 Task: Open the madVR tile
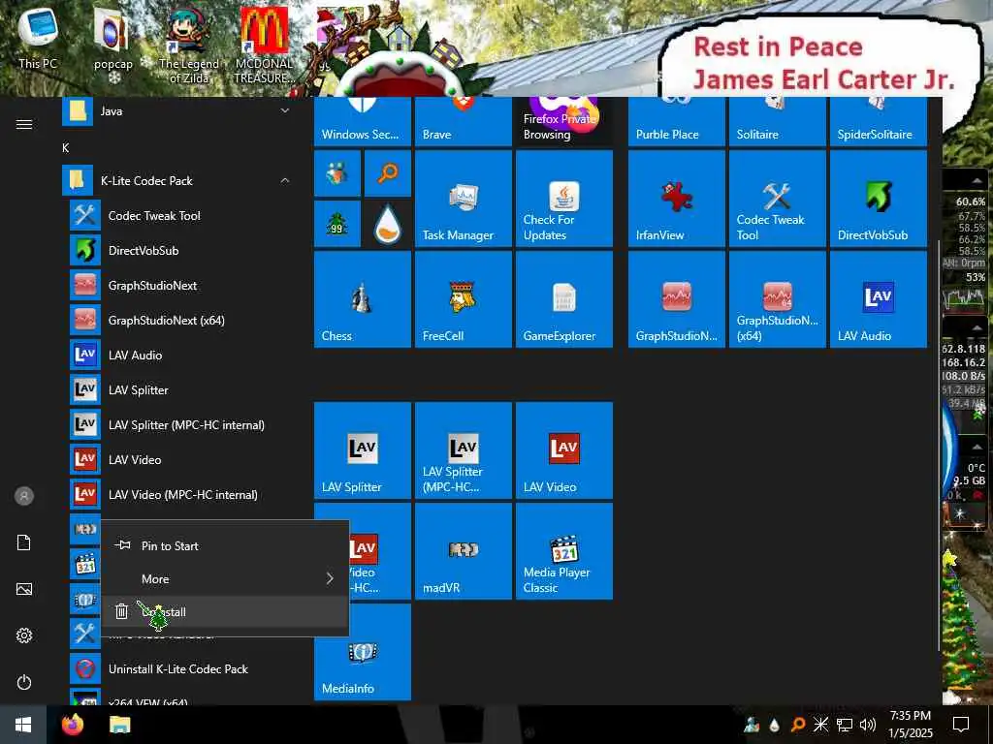point(463,550)
